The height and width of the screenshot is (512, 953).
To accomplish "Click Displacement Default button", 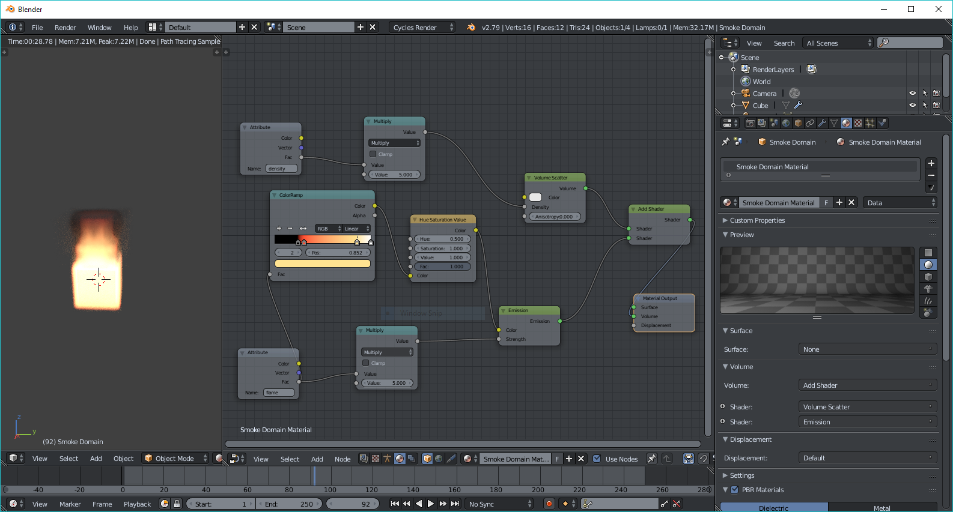I will pos(868,458).
